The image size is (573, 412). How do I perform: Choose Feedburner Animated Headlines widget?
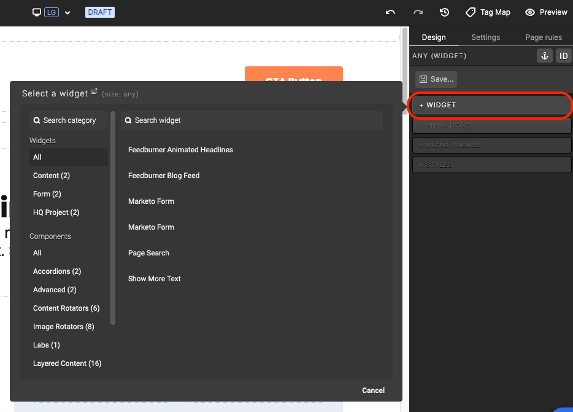180,150
